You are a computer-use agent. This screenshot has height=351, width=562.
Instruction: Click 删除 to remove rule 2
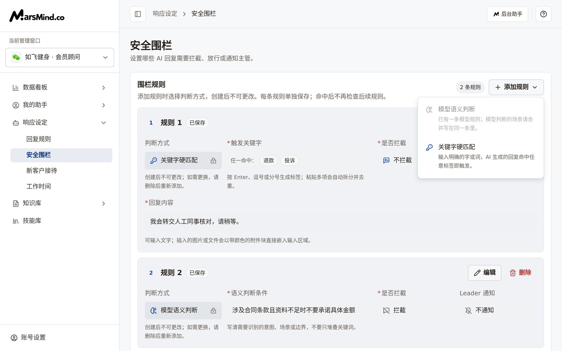521,273
